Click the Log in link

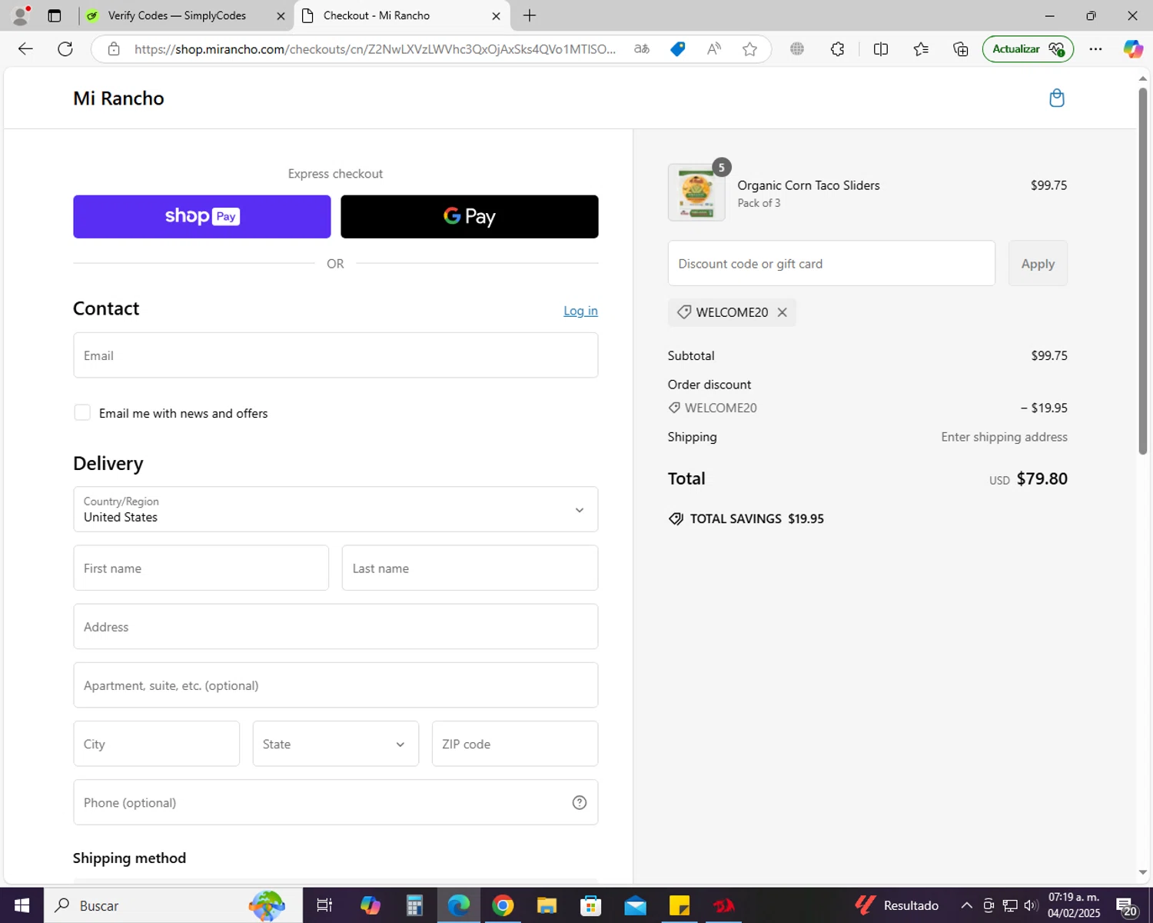(x=580, y=311)
